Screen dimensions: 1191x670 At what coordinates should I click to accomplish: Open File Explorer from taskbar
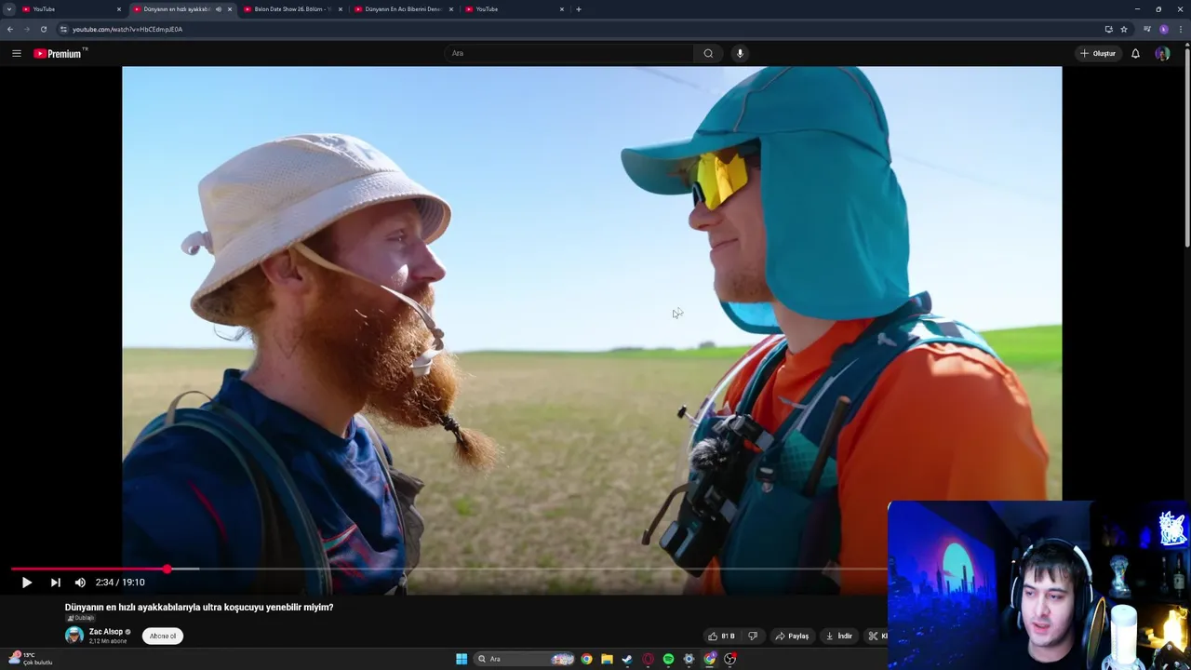click(x=607, y=659)
